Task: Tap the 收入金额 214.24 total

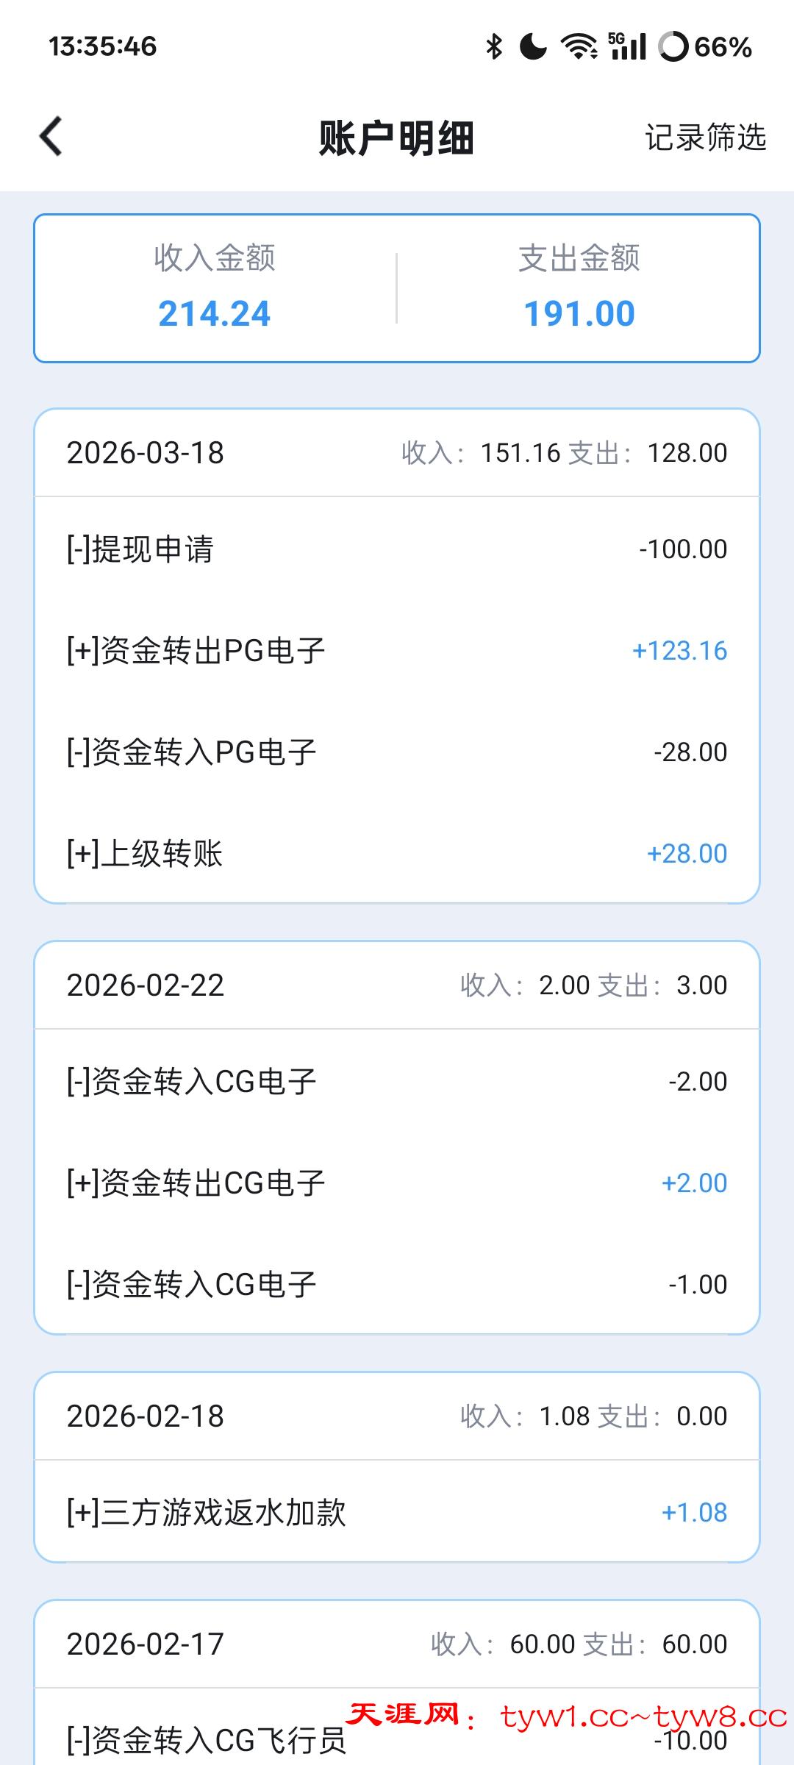Action: [215, 288]
